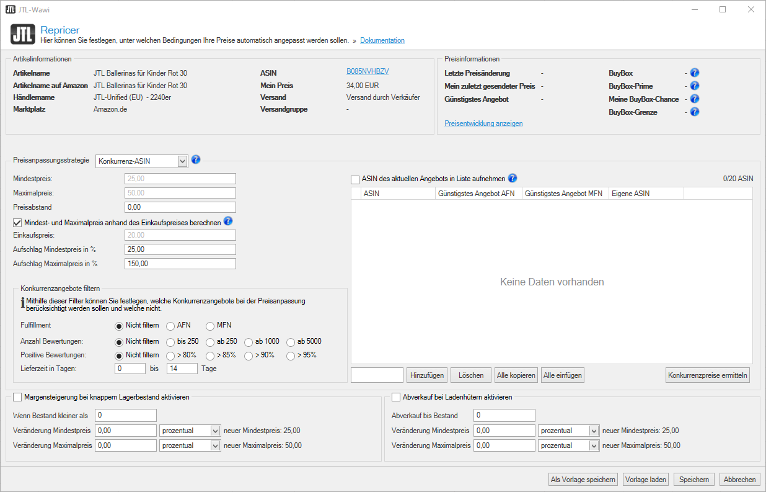Open ASIN link B085NVHBZV
The height and width of the screenshot is (492, 766).
click(x=368, y=72)
